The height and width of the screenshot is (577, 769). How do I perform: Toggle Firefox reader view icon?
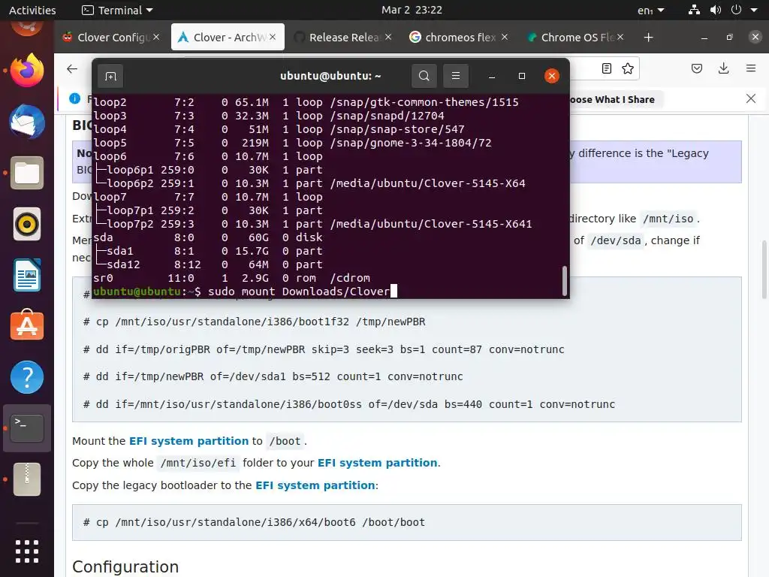(607, 68)
